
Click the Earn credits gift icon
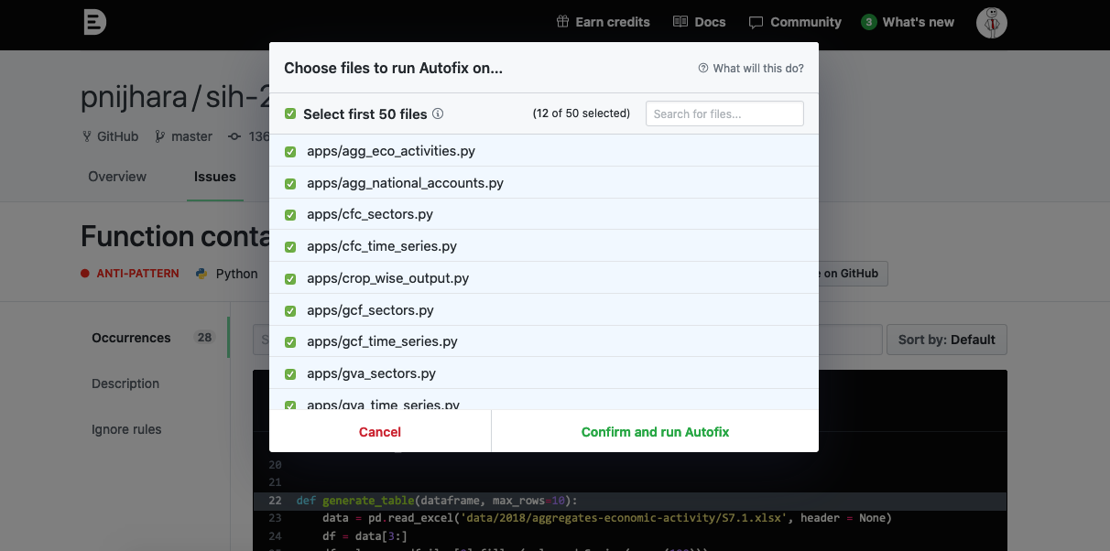click(562, 22)
